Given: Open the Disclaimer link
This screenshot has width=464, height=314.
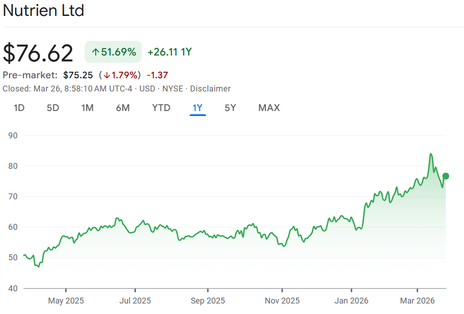Looking at the screenshot, I should point(210,89).
